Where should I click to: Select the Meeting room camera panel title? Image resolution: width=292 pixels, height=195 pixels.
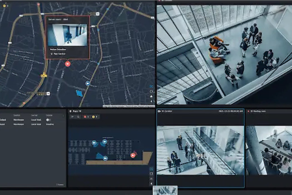pyautogui.click(x=259, y=111)
